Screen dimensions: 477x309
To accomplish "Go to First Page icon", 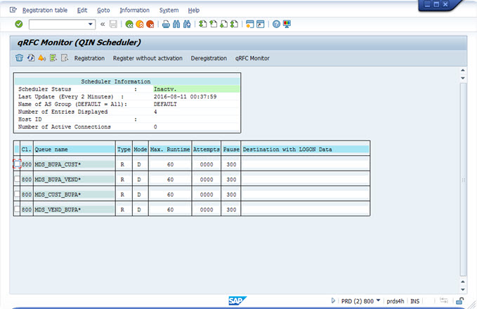I will tap(202, 24).
